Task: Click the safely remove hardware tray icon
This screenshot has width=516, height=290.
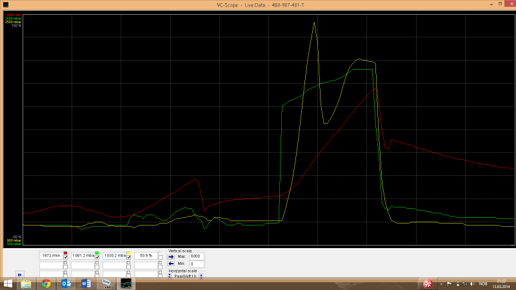Action: coord(457,284)
